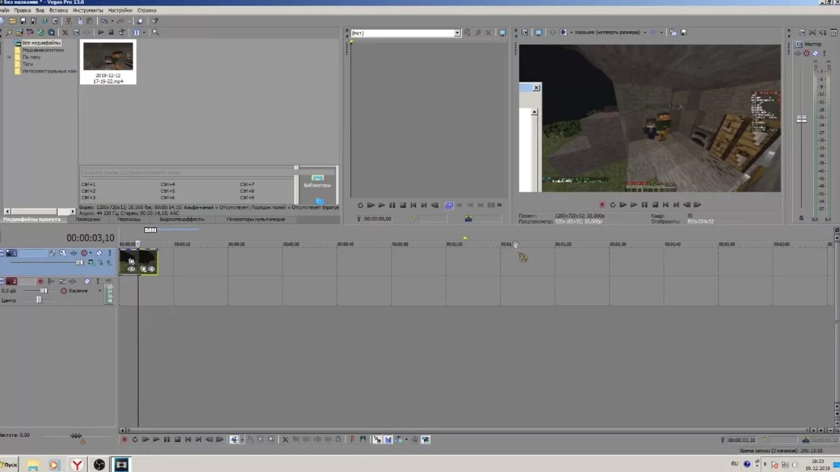Toggle solo on audio track 2
Image resolution: width=840 pixels, height=472 pixels.
[97, 281]
